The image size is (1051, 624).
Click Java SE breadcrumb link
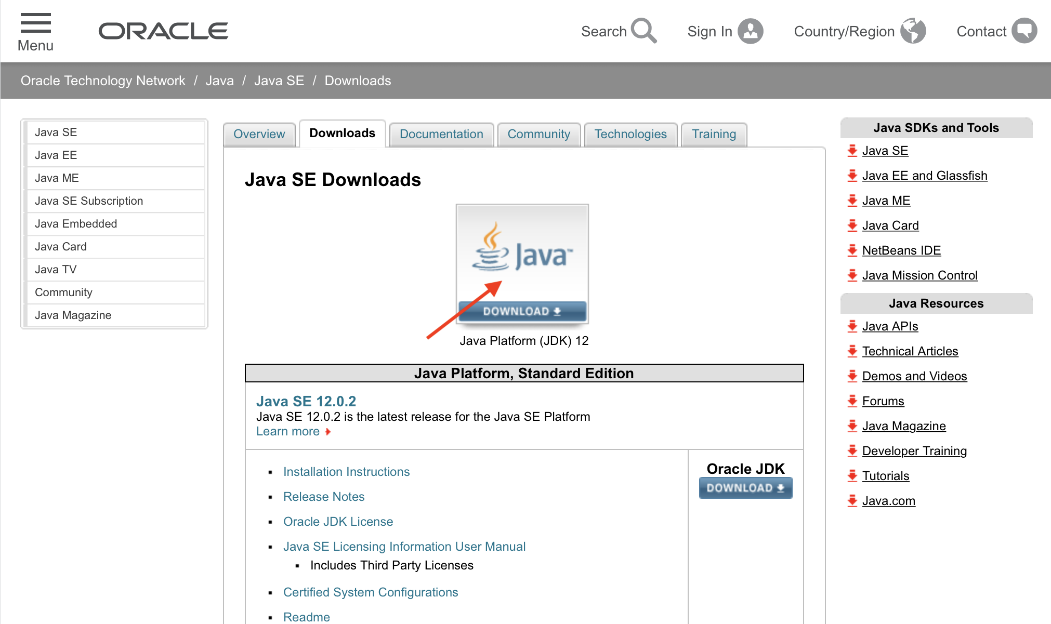[279, 81]
